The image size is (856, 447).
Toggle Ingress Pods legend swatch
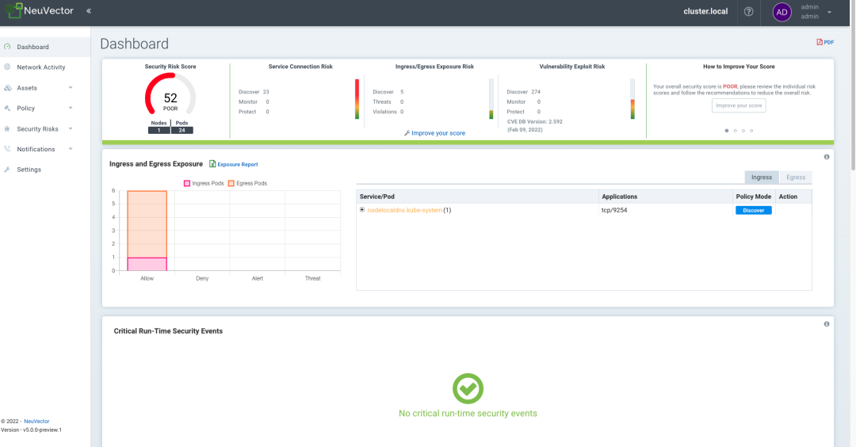(187, 183)
